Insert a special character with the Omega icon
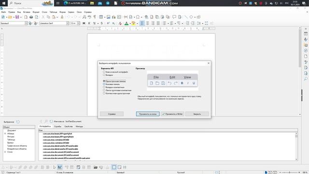Viewport: 309px width, 174px height. click(138, 17)
